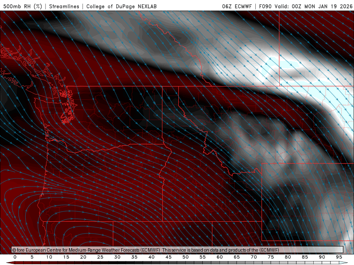Image resolution: width=354 pixels, height=265 pixels.
Task: Click "College of DuPage NEXLAB" header text
Action: point(121,6)
